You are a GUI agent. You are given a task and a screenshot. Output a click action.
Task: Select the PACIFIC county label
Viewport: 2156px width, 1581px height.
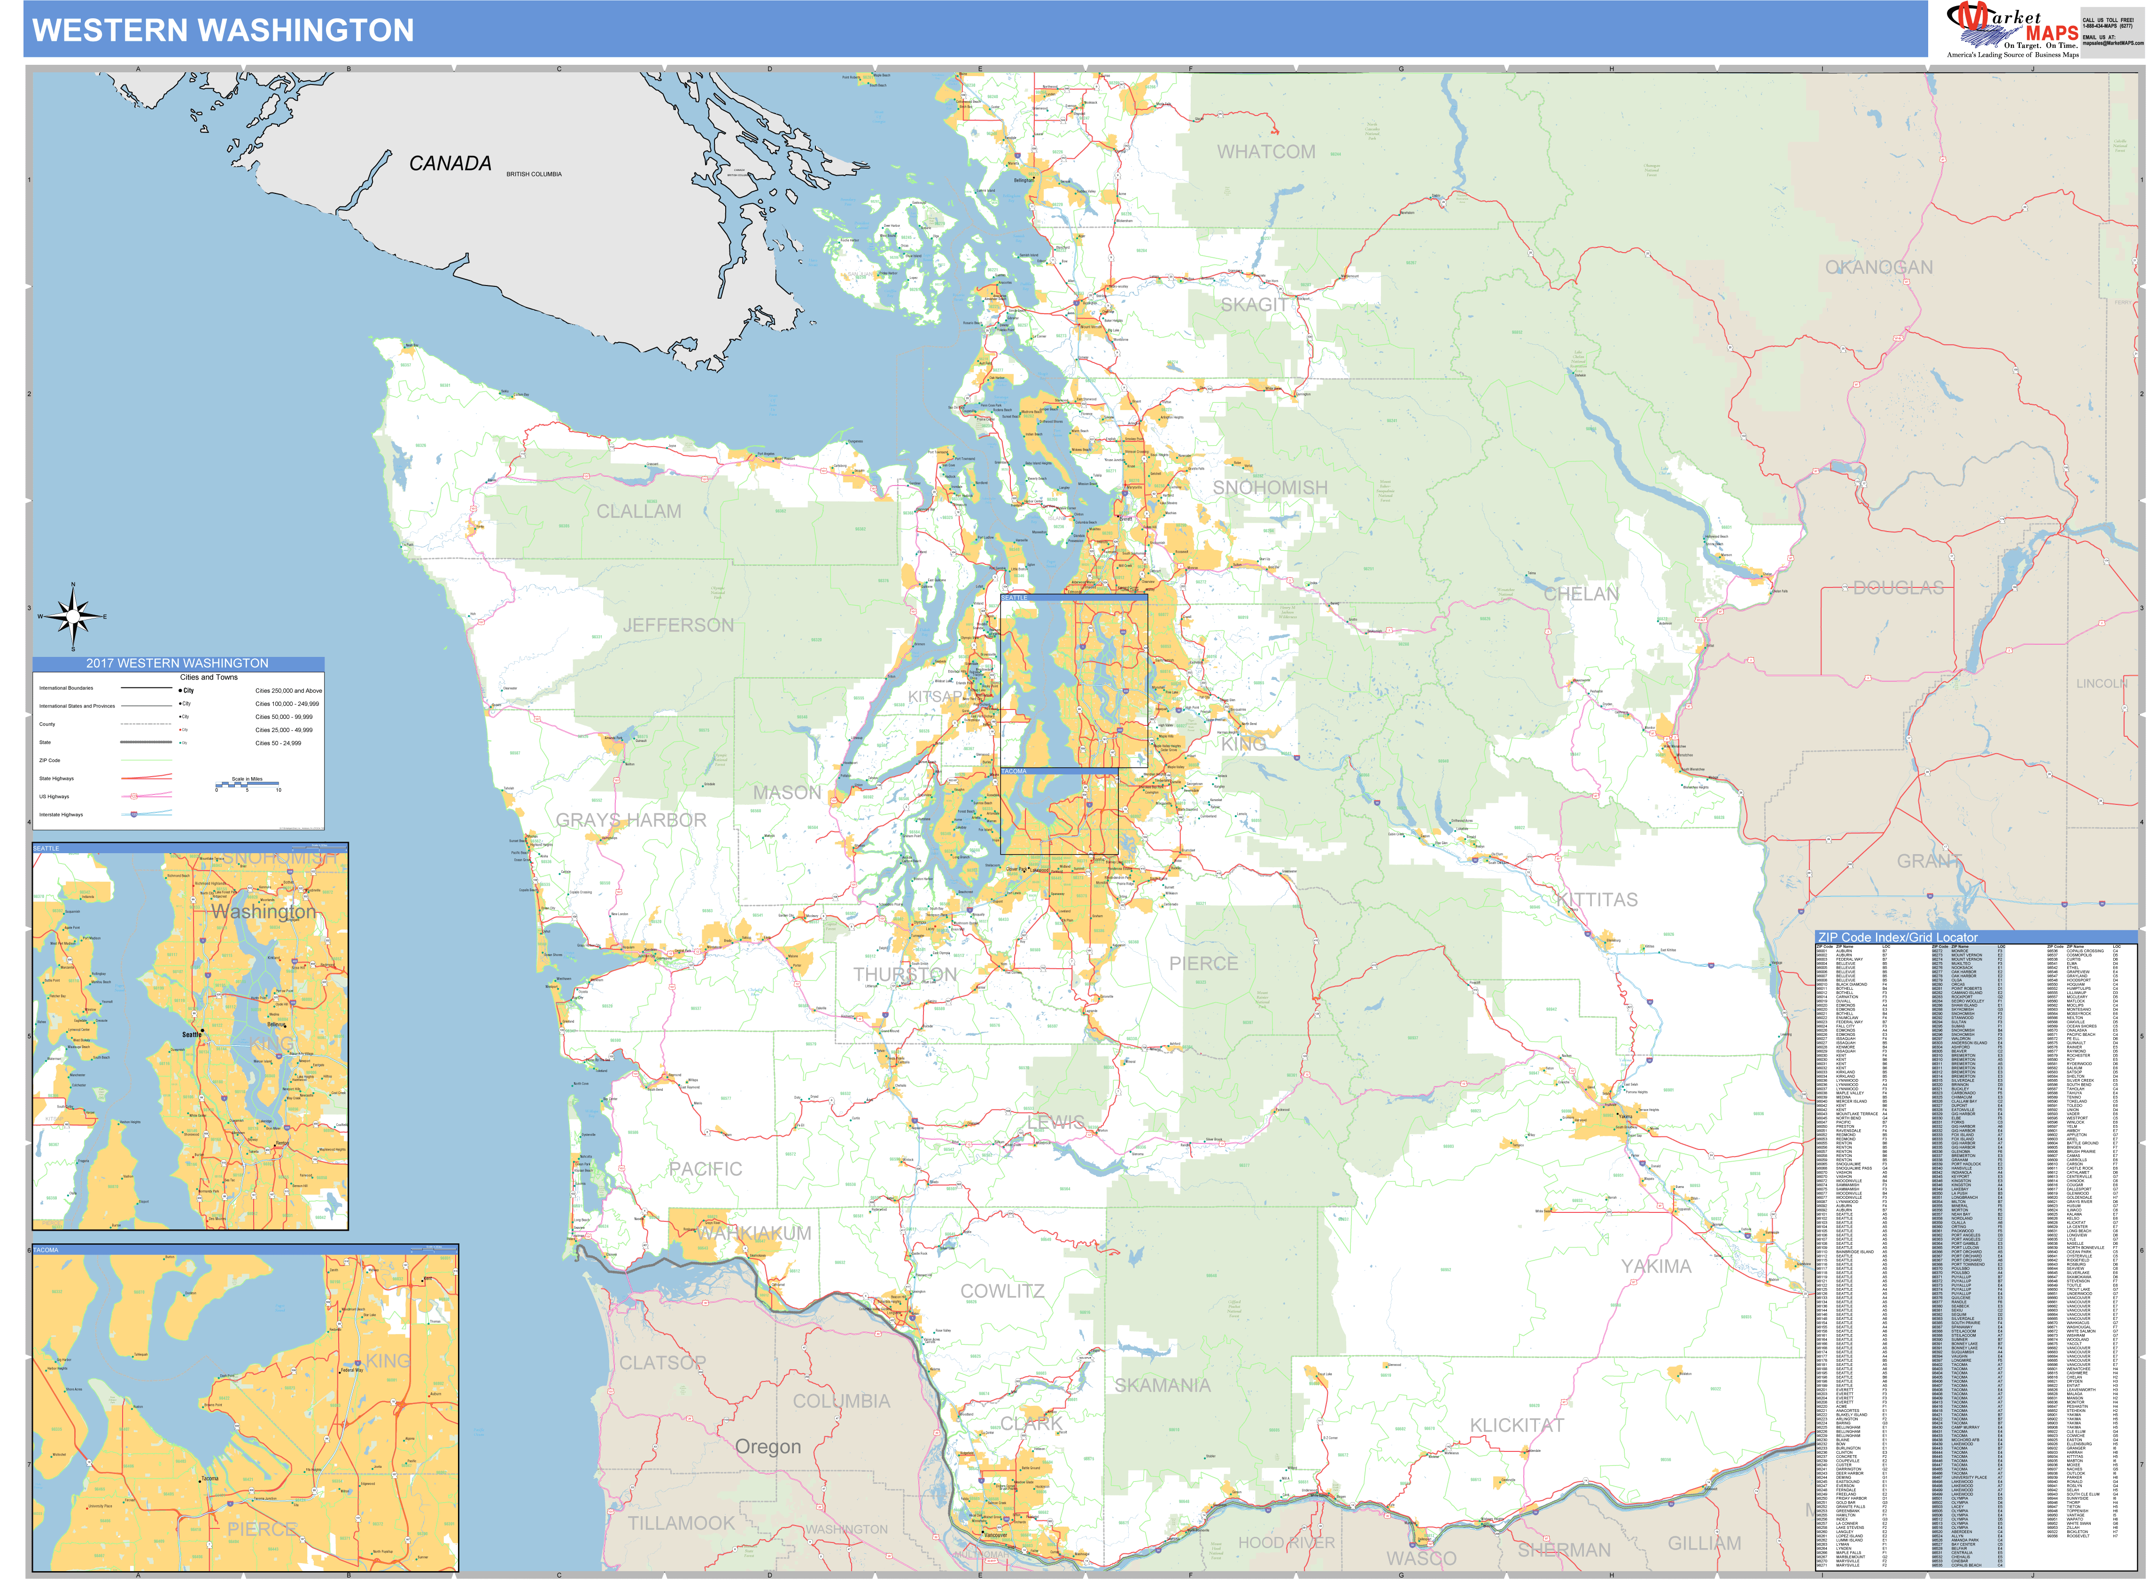click(x=705, y=1169)
